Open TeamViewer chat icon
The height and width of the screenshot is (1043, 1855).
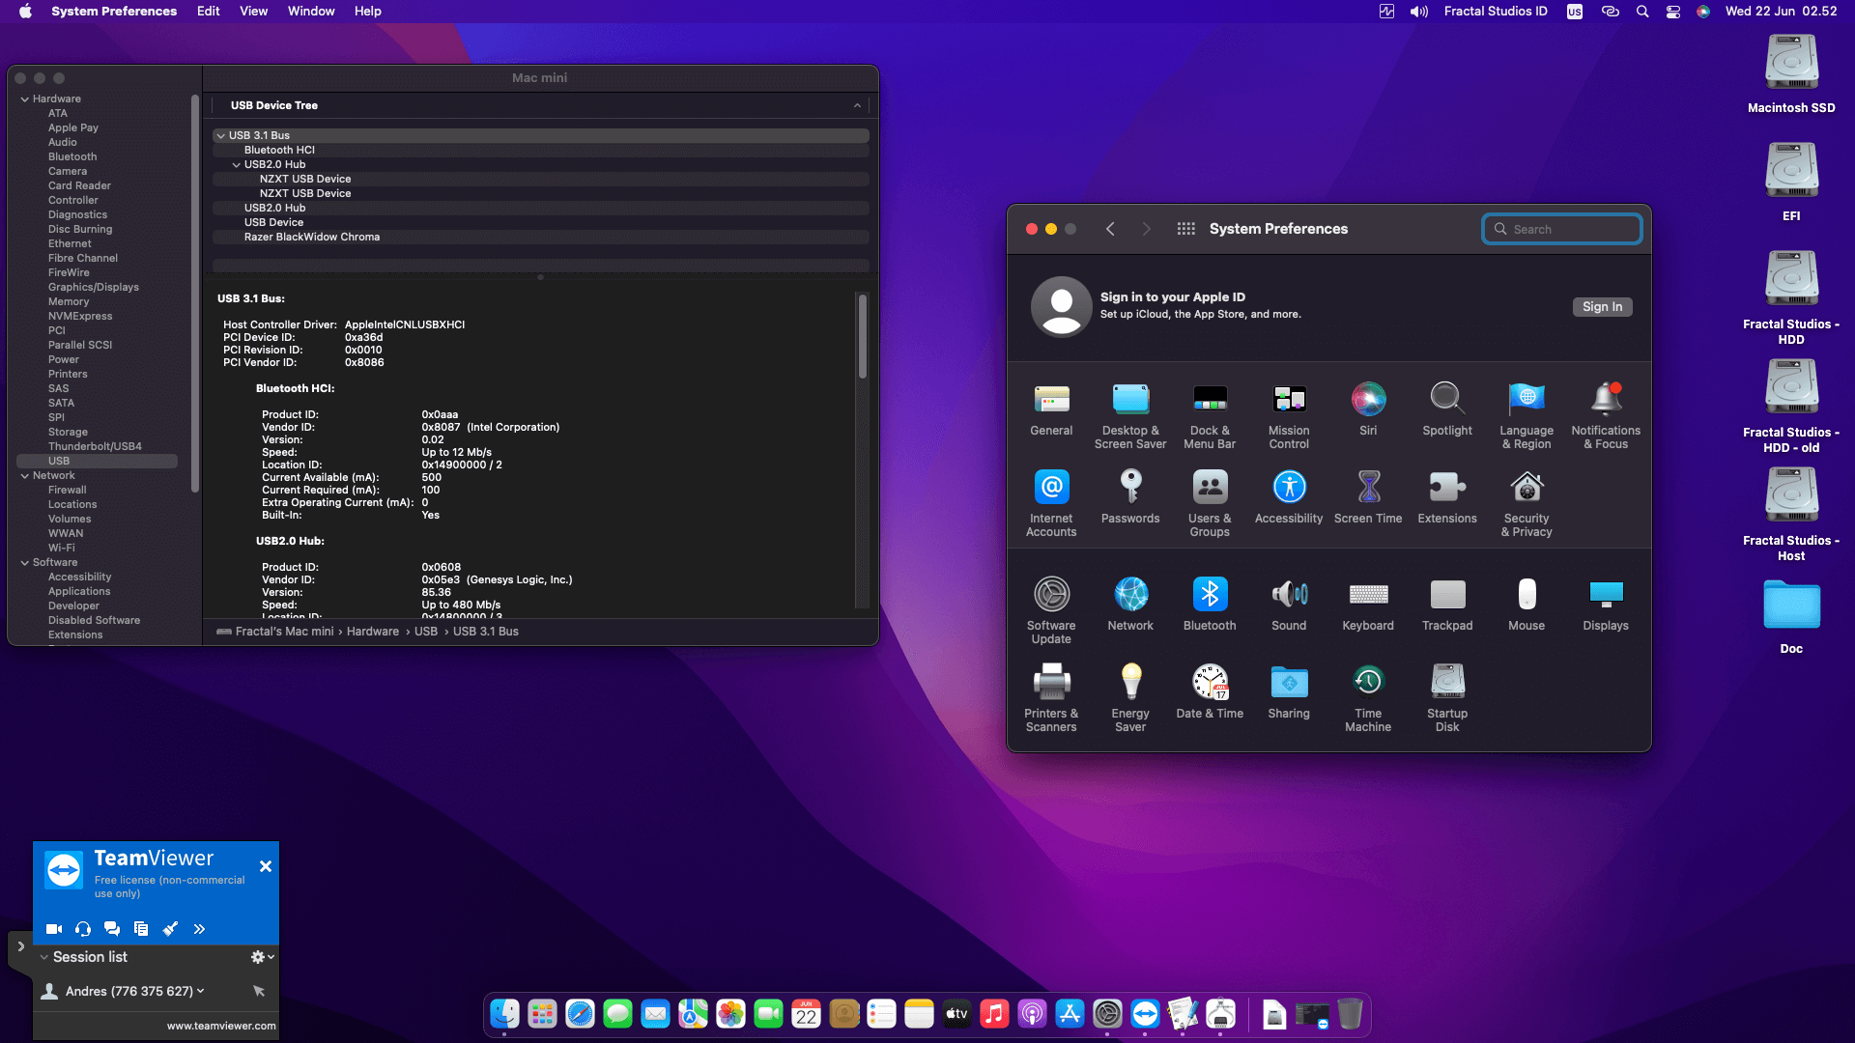pos(112,929)
